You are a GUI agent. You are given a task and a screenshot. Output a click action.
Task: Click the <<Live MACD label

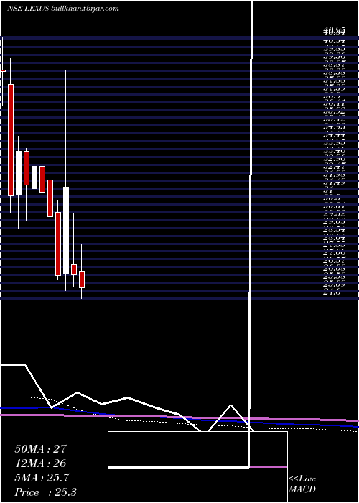(302, 484)
